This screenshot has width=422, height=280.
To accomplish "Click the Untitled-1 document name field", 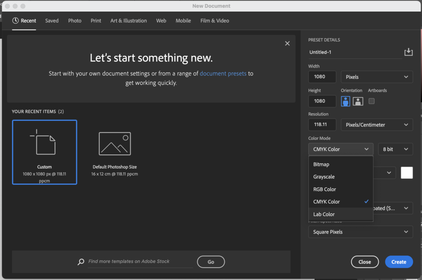I will point(354,52).
